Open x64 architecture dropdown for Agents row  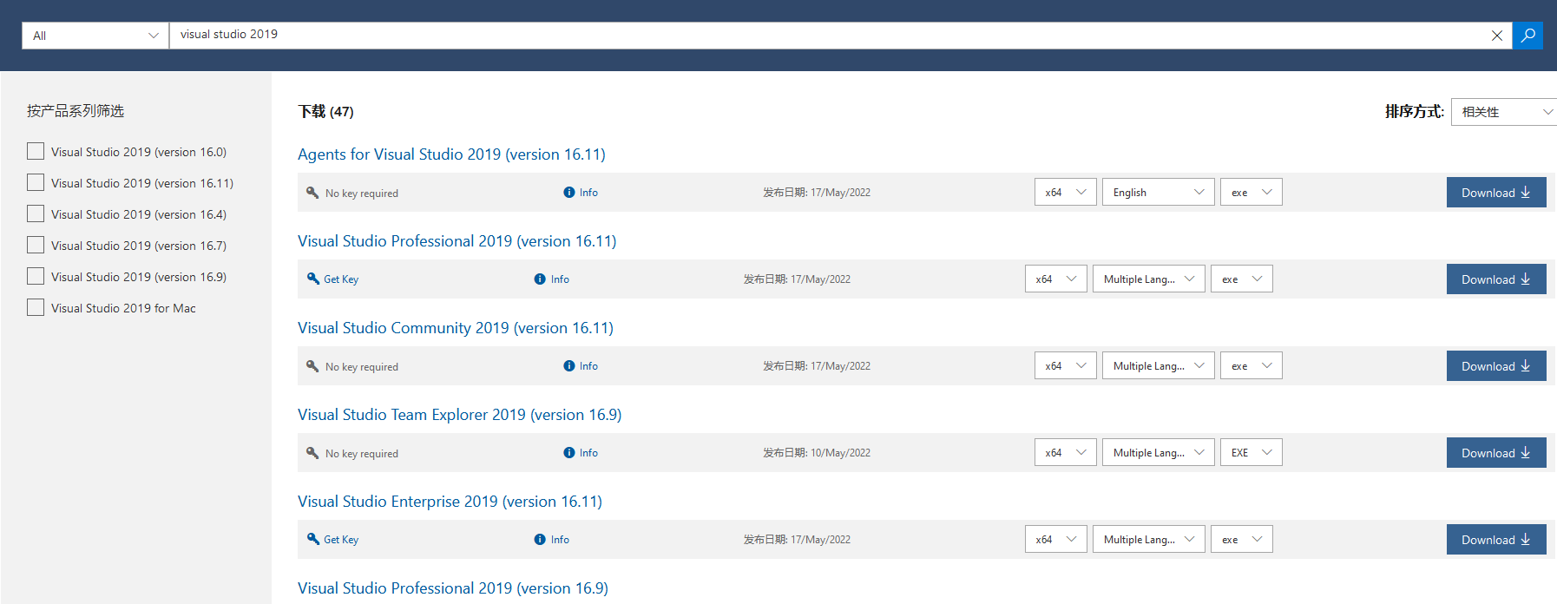pyautogui.click(x=1065, y=192)
